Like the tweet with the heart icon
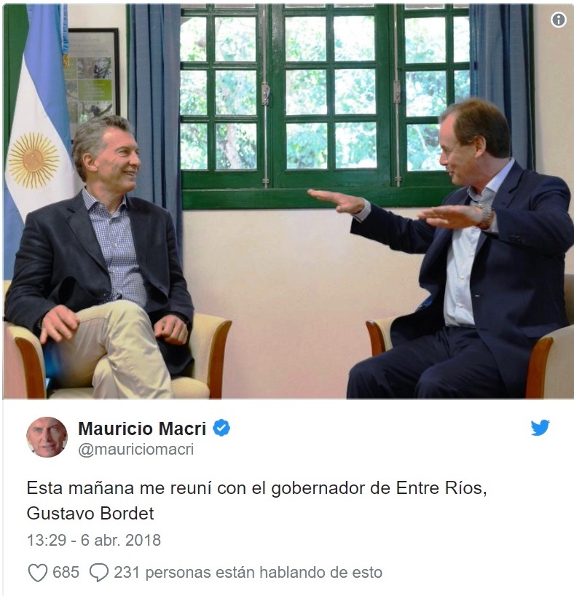 (x=38, y=573)
